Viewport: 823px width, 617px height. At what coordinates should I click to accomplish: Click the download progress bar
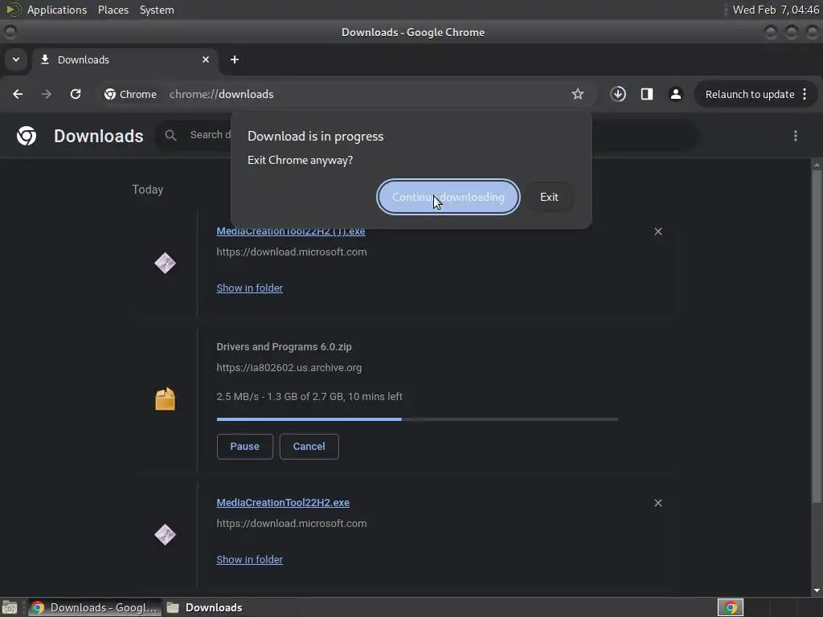pyautogui.click(x=417, y=419)
